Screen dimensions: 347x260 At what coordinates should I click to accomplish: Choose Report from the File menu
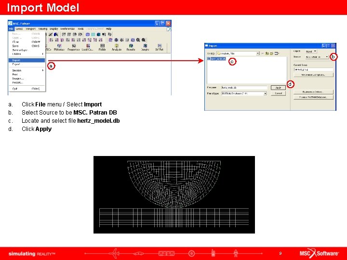(27, 82)
